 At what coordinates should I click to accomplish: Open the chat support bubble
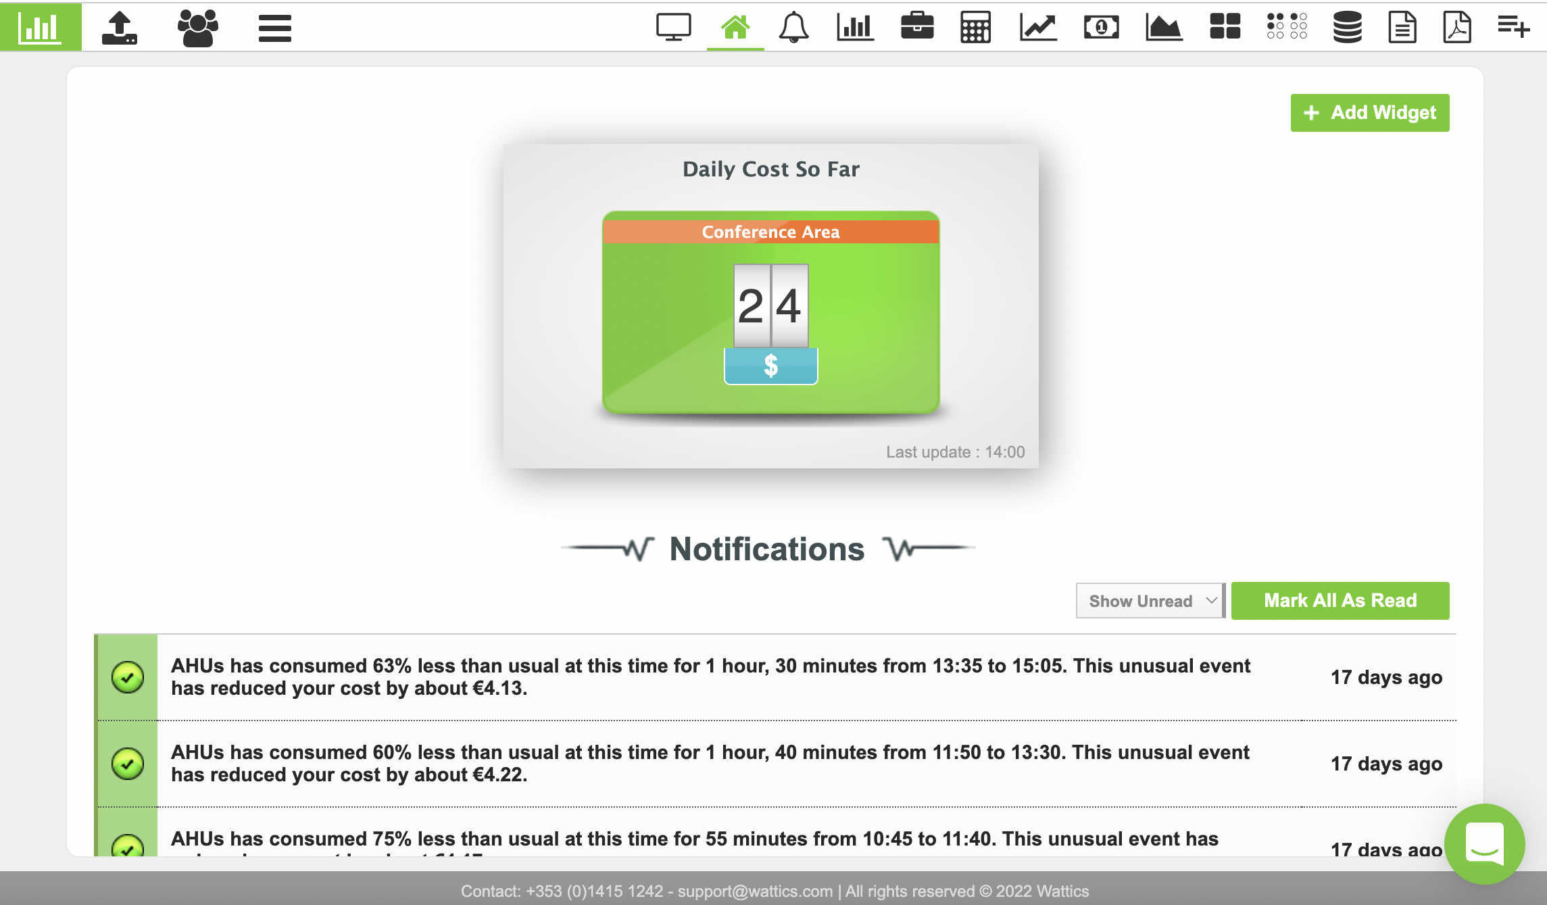coord(1484,843)
